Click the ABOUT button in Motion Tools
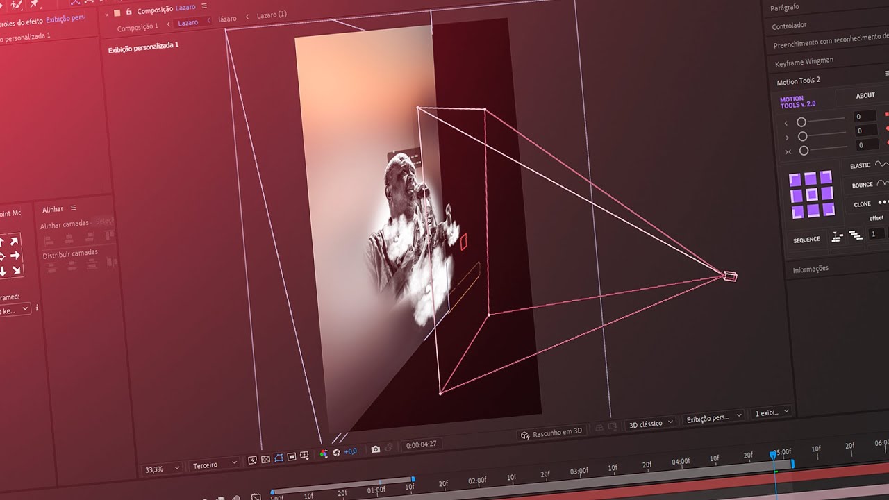This screenshot has width=889, height=500. click(x=865, y=96)
